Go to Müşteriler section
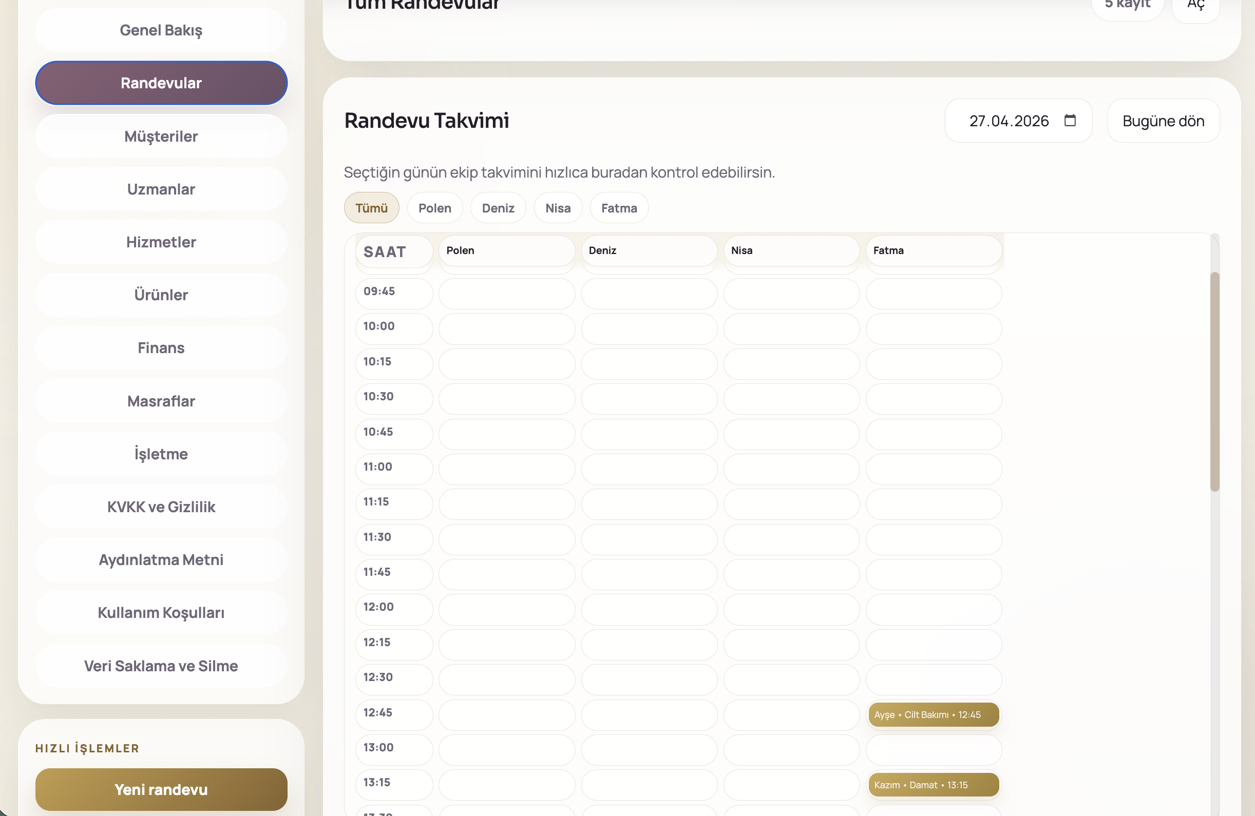 pyautogui.click(x=161, y=136)
